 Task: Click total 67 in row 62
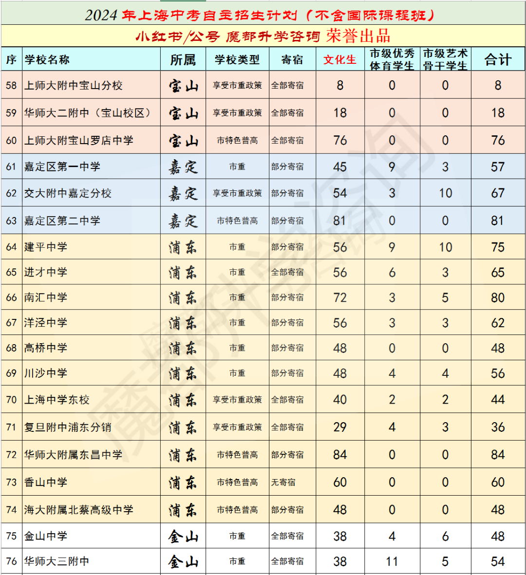click(498, 193)
